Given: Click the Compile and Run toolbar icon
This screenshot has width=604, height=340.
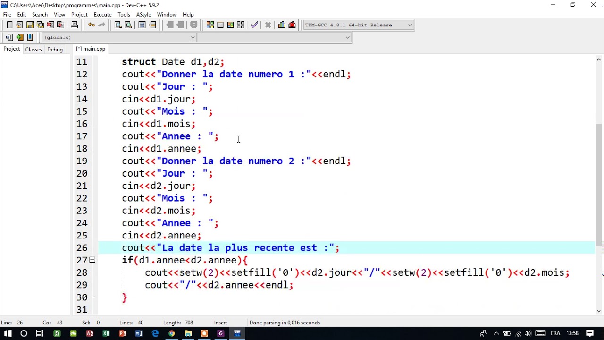Looking at the screenshot, I should pyautogui.click(x=230, y=25).
